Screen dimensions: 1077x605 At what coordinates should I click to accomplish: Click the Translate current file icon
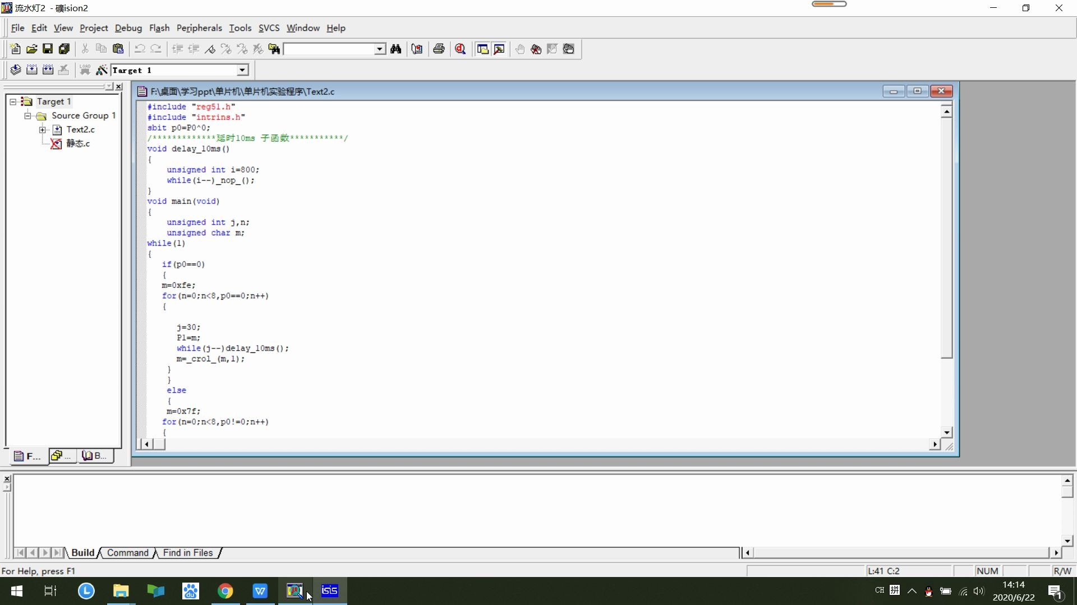(x=15, y=70)
